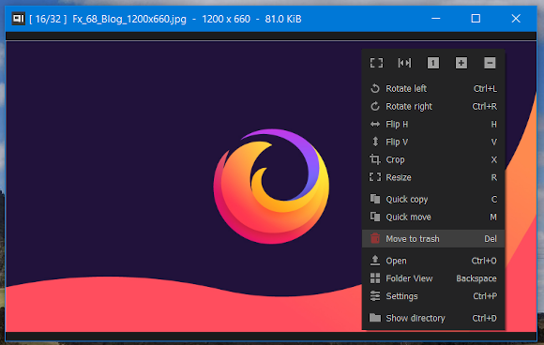
Task: Select Quick copy entry
Action: [x=433, y=199]
